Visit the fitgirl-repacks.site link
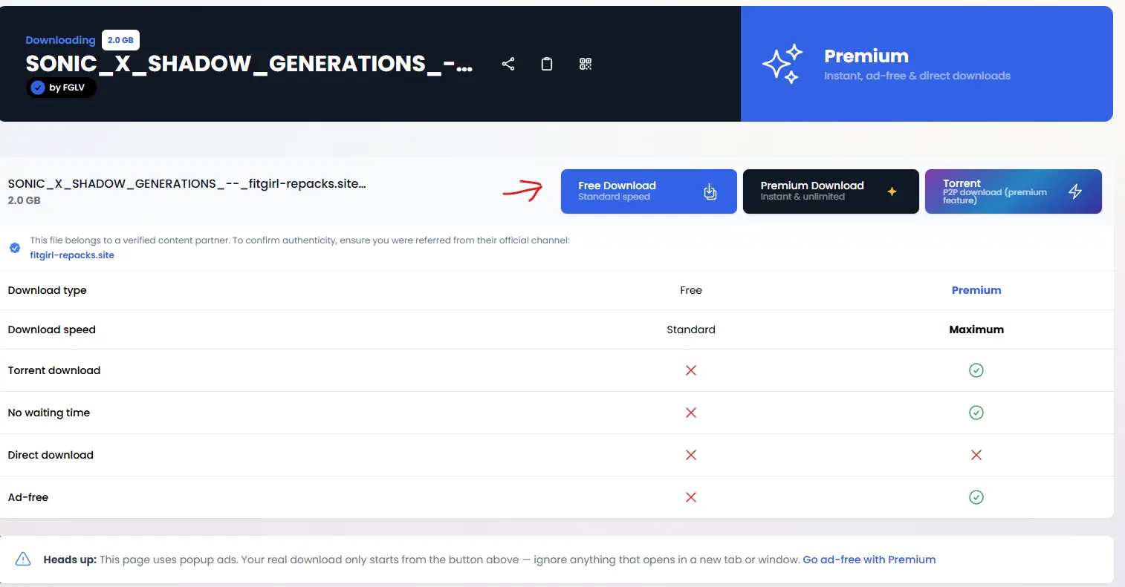The width and height of the screenshot is (1125, 587). [x=72, y=255]
